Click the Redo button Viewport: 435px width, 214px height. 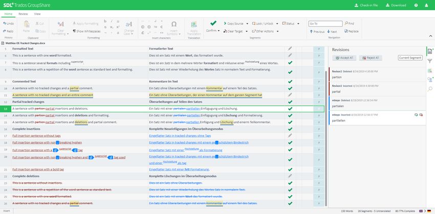[x=8, y=31]
